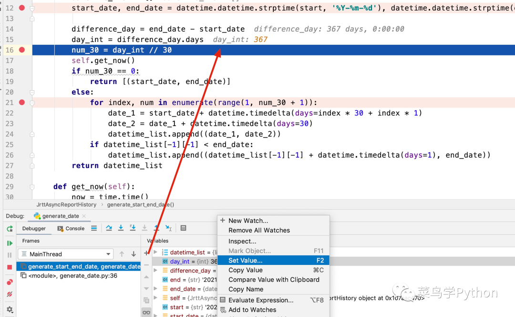This screenshot has width=515, height=317.
Task: Click on self.get_now() code line
Action: (x=103, y=61)
